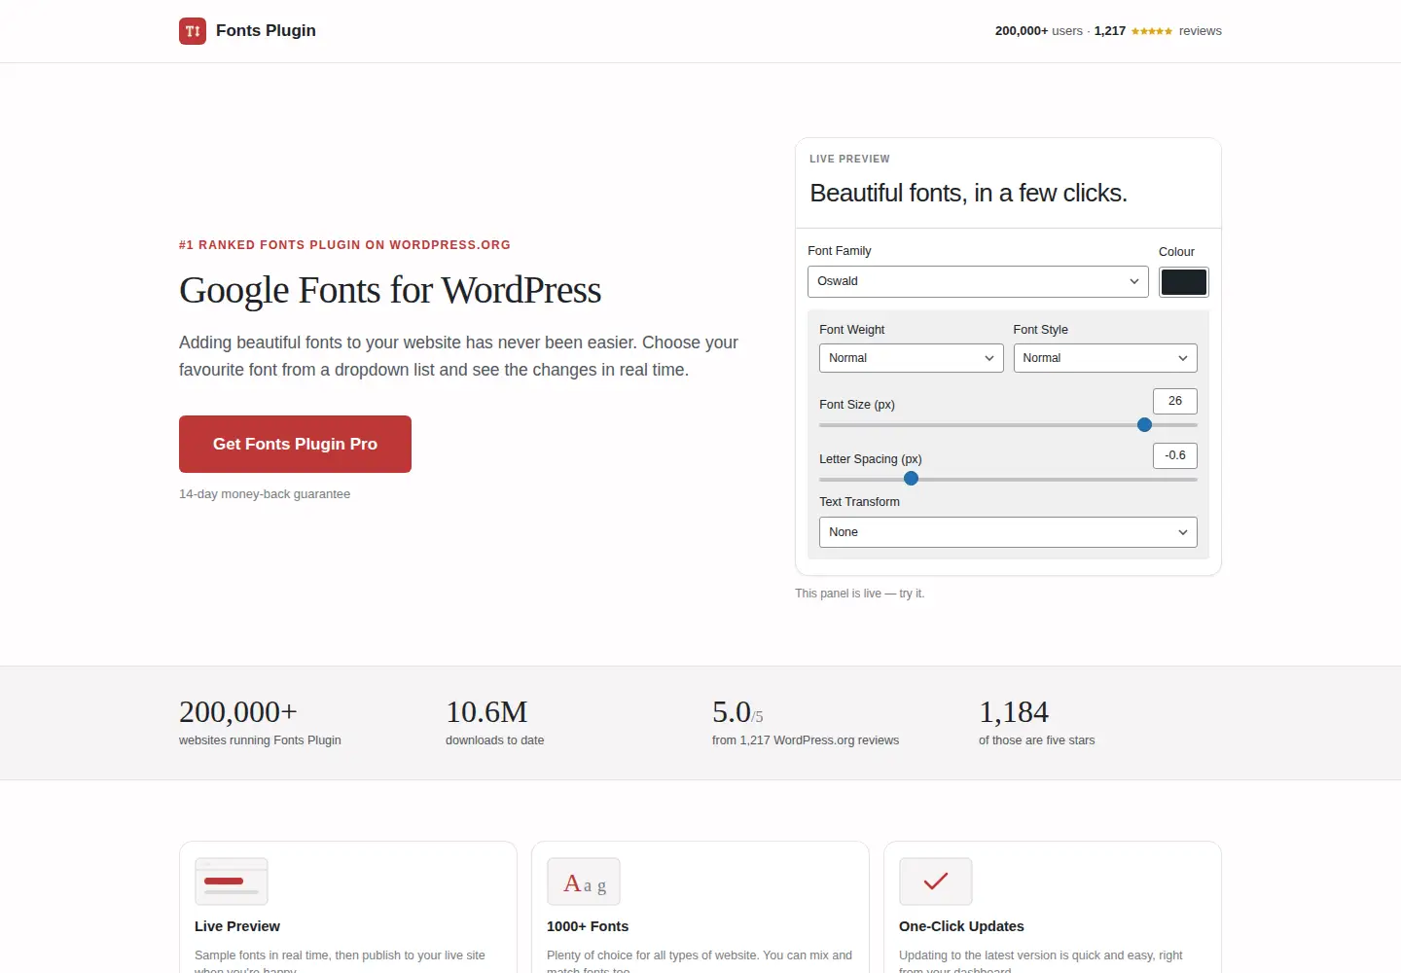This screenshot has height=973, width=1401.
Task: Click the red Fonts Plugin logo icon
Action: (193, 31)
